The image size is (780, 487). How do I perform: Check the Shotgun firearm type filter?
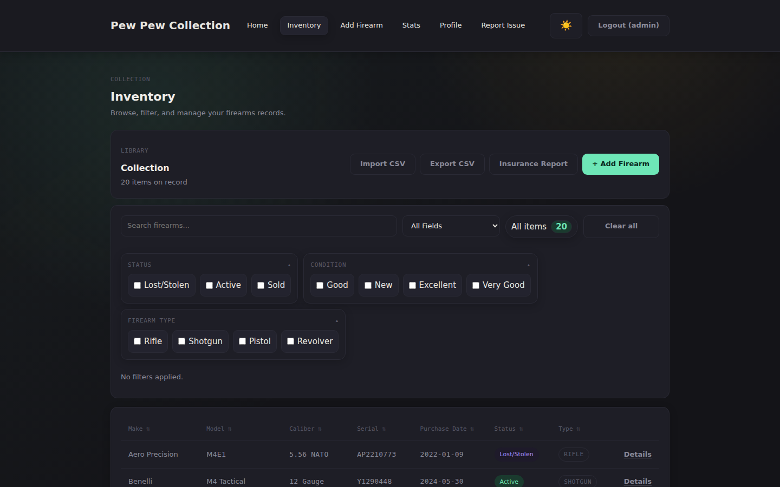[x=182, y=341]
